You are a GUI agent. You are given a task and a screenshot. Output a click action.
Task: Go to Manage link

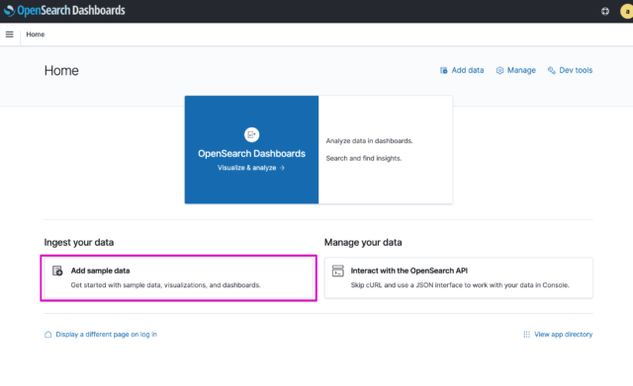[x=521, y=70]
